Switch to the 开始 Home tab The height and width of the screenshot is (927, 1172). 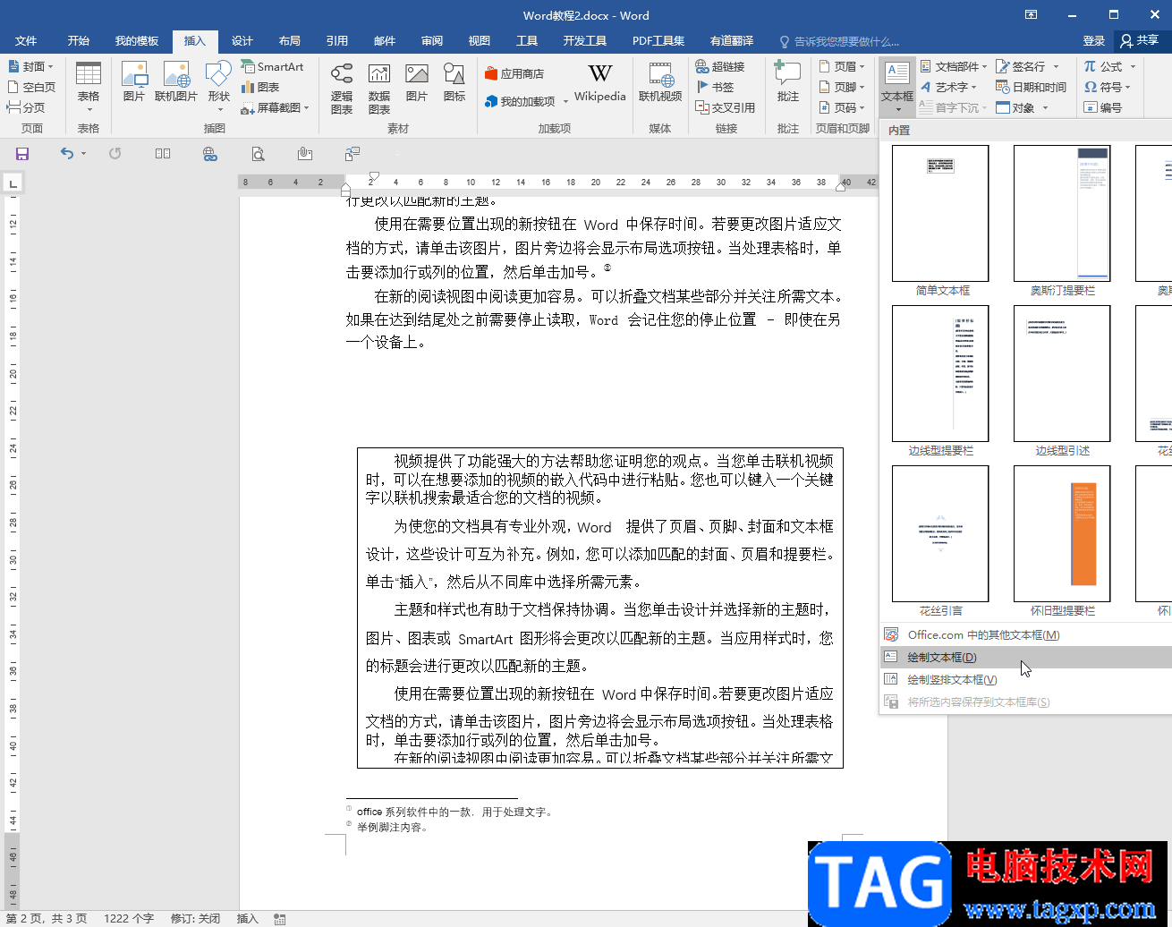tap(79, 41)
